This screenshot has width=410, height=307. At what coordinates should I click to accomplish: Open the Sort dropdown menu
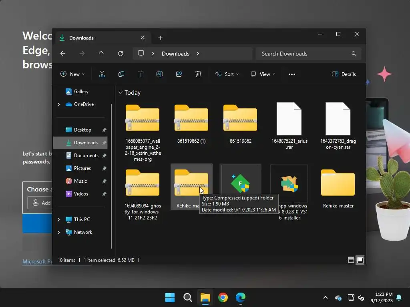click(227, 74)
